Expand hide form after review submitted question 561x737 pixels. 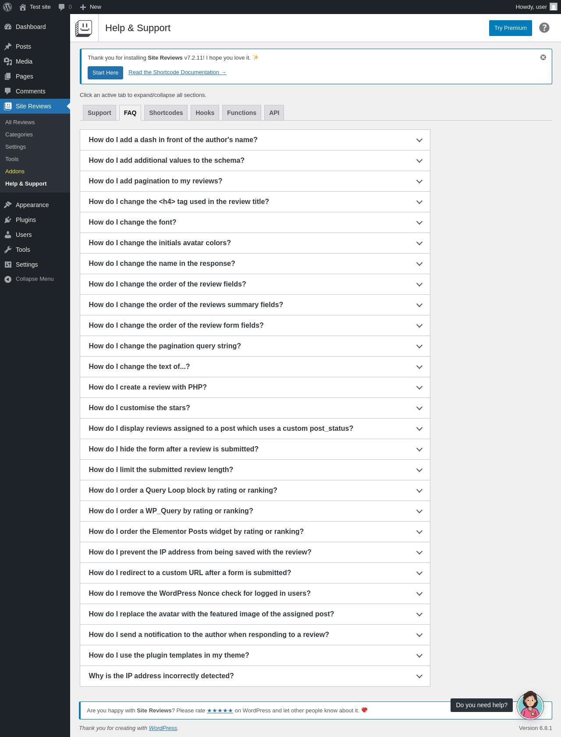click(255, 449)
